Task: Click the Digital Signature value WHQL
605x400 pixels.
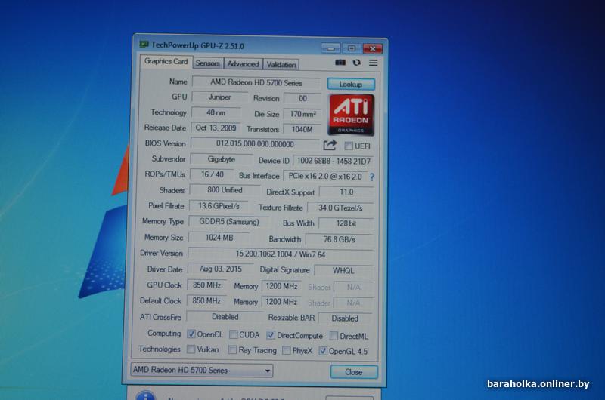Action: [343, 271]
